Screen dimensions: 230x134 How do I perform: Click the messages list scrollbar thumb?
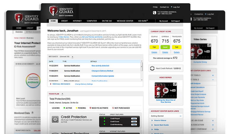coord(142,67)
